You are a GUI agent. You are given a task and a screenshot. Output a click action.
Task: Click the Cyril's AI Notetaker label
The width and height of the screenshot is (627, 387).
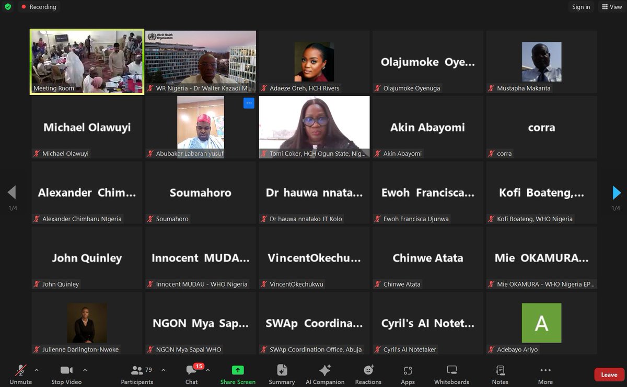click(x=410, y=350)
